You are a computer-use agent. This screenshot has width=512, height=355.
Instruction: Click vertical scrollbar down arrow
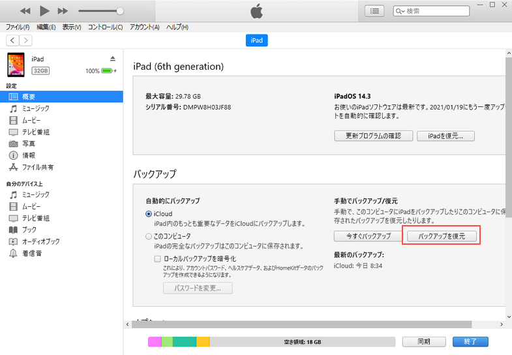509,316
